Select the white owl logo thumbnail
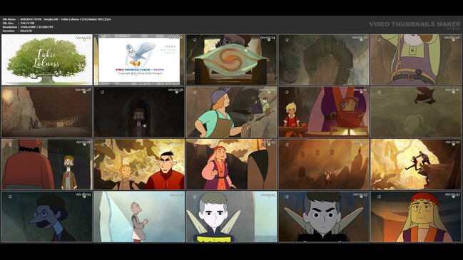 tap(139, 60)
